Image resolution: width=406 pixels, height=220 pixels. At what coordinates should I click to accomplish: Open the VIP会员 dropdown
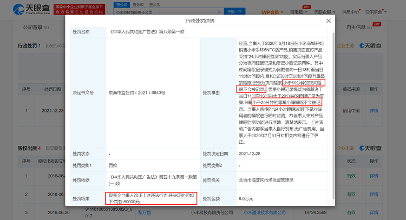point(272,12)
